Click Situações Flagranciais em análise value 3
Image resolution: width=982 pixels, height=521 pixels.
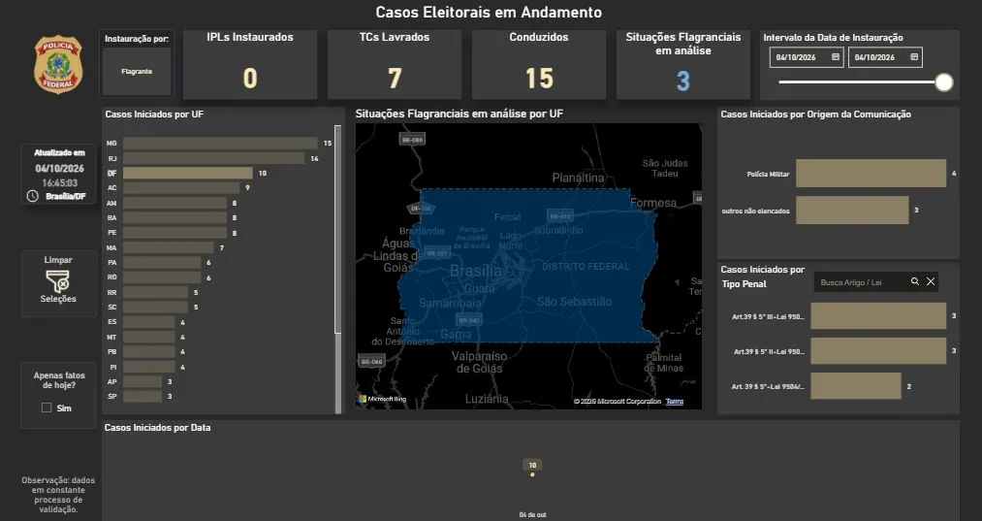tap(683, 81)
